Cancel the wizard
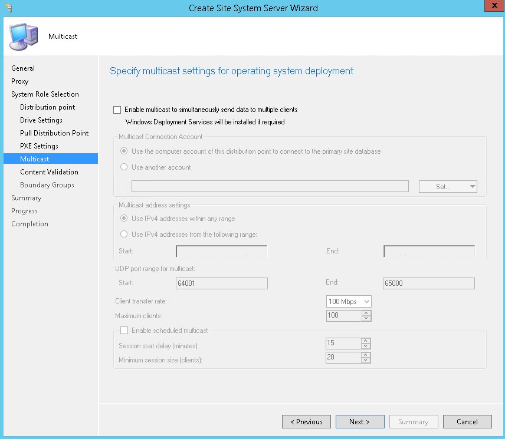This screenshot has height=439, width=505. pyautogui.click(x=467, y=422)
